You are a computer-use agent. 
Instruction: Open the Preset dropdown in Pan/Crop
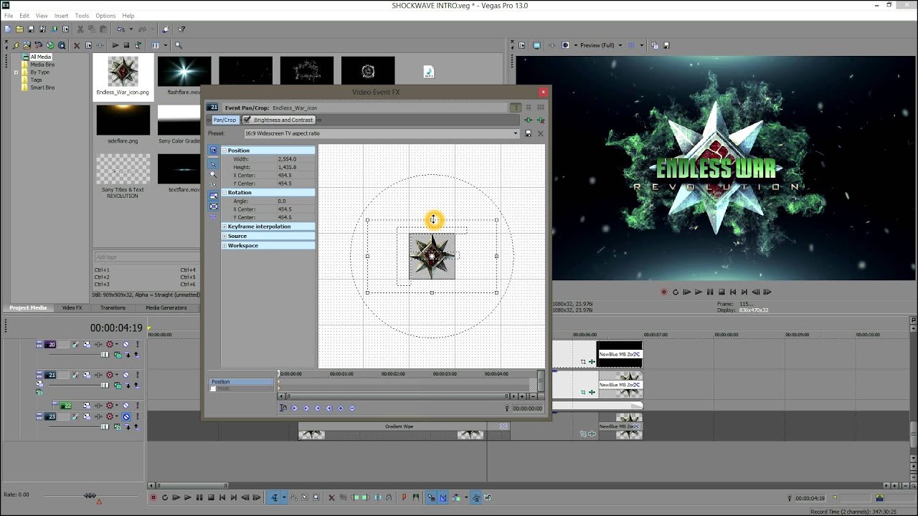(515, 133)
